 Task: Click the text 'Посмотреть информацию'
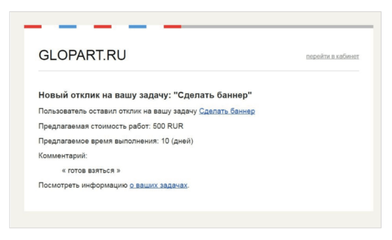(83, 185)
